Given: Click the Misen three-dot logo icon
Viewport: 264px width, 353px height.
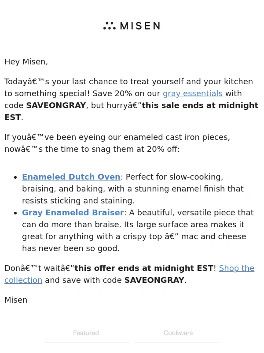Looking at the screenshot, I should point(109,26).
